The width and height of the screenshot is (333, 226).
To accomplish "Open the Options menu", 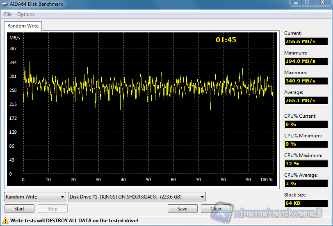I will click(26, 14).
